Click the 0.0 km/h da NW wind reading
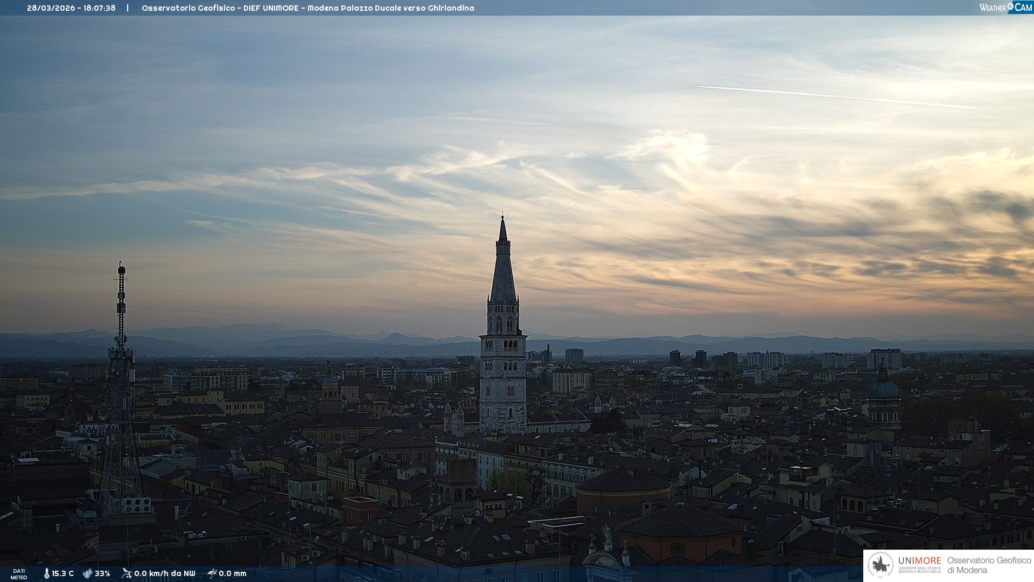The height and width of the screenshot is (582, 1034). [x=165, y=574]
